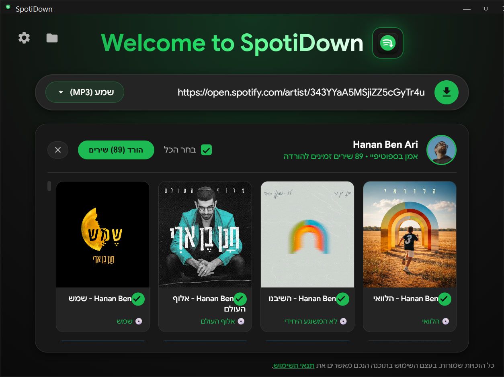The image size is (504, 377).
Task: Deselect the הלוואי song checkmark
Action: [445, 299]
